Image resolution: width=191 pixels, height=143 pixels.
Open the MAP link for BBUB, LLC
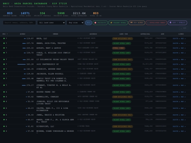183,38
